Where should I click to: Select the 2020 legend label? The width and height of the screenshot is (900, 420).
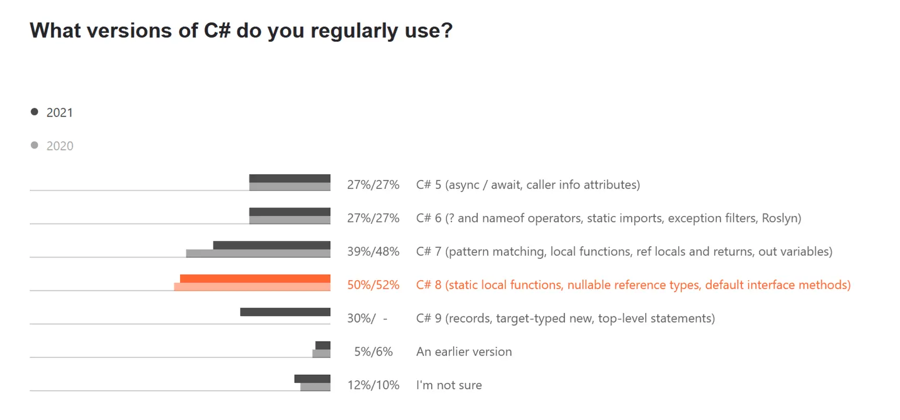(60, 146)
